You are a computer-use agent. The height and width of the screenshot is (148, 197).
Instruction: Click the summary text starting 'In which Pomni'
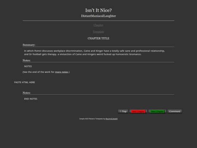click(94, 51)
